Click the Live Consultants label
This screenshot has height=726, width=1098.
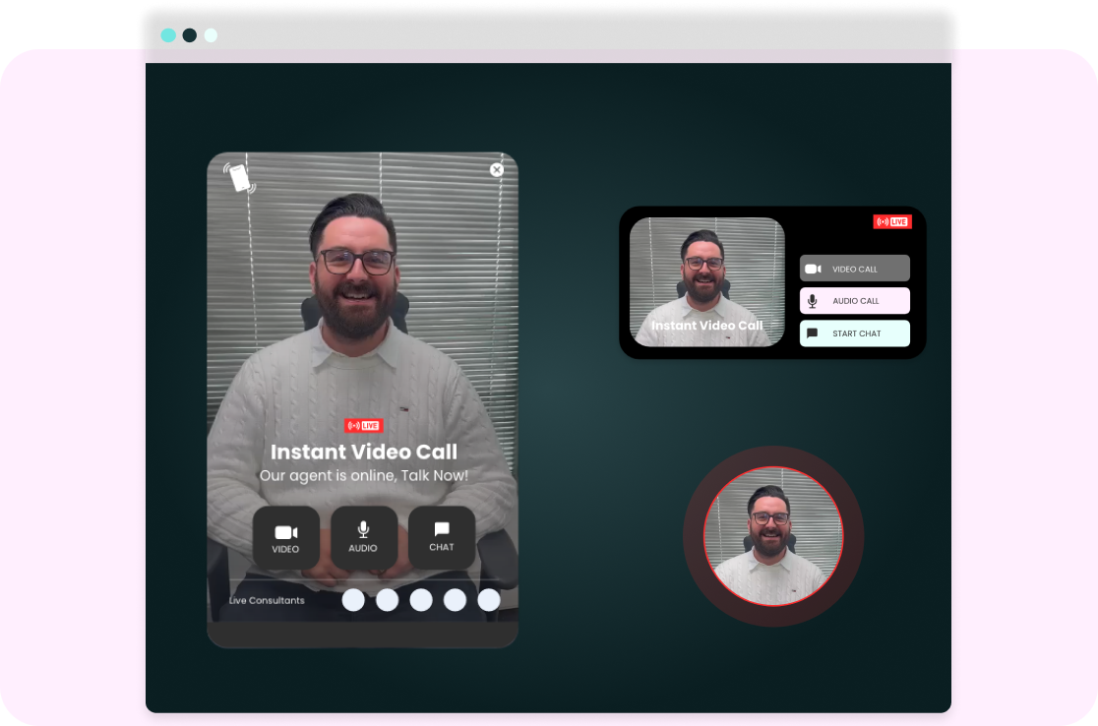267,601
